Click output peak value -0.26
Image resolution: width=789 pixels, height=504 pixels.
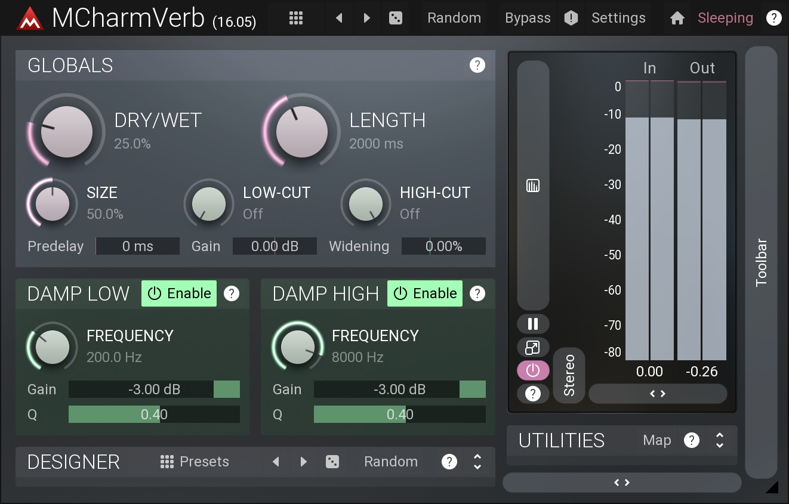pos(701,372)
